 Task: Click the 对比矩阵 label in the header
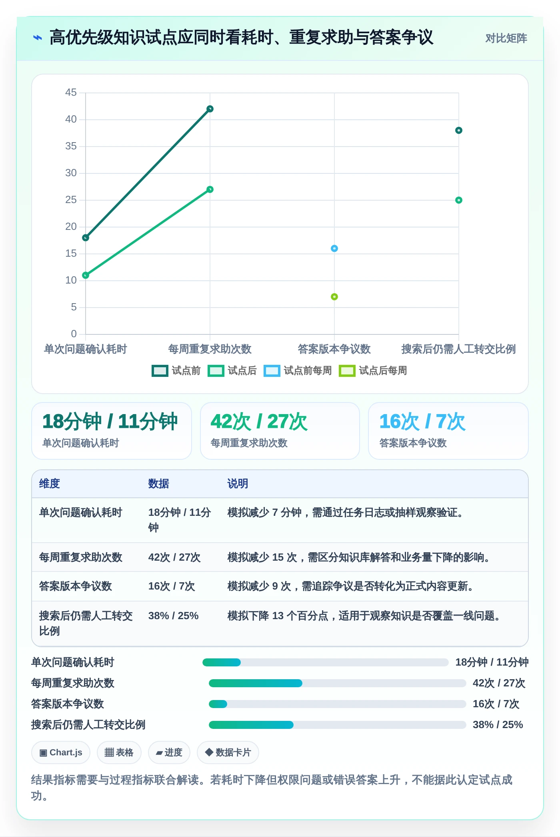coord(506,38)
